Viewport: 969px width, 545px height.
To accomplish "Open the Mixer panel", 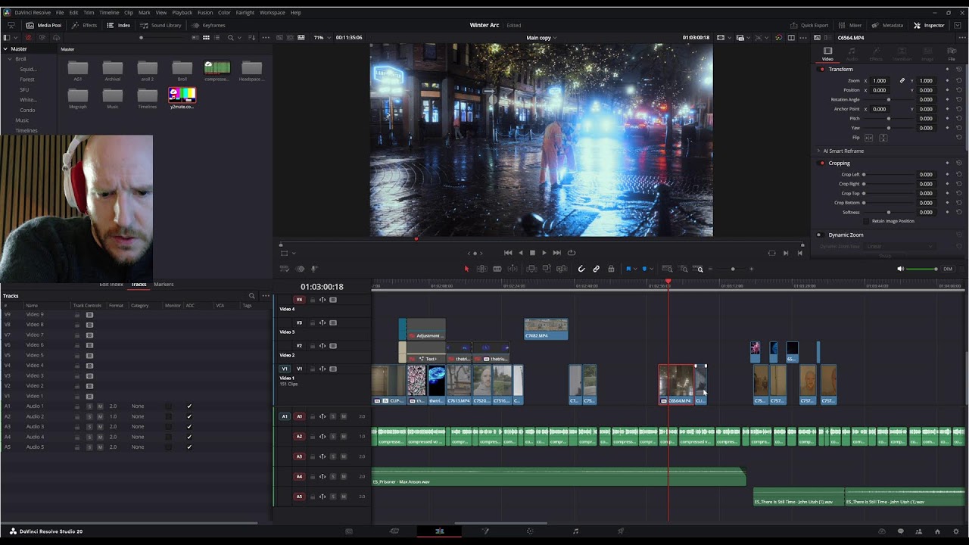I will pyautogui.click(x=850, y=25).
